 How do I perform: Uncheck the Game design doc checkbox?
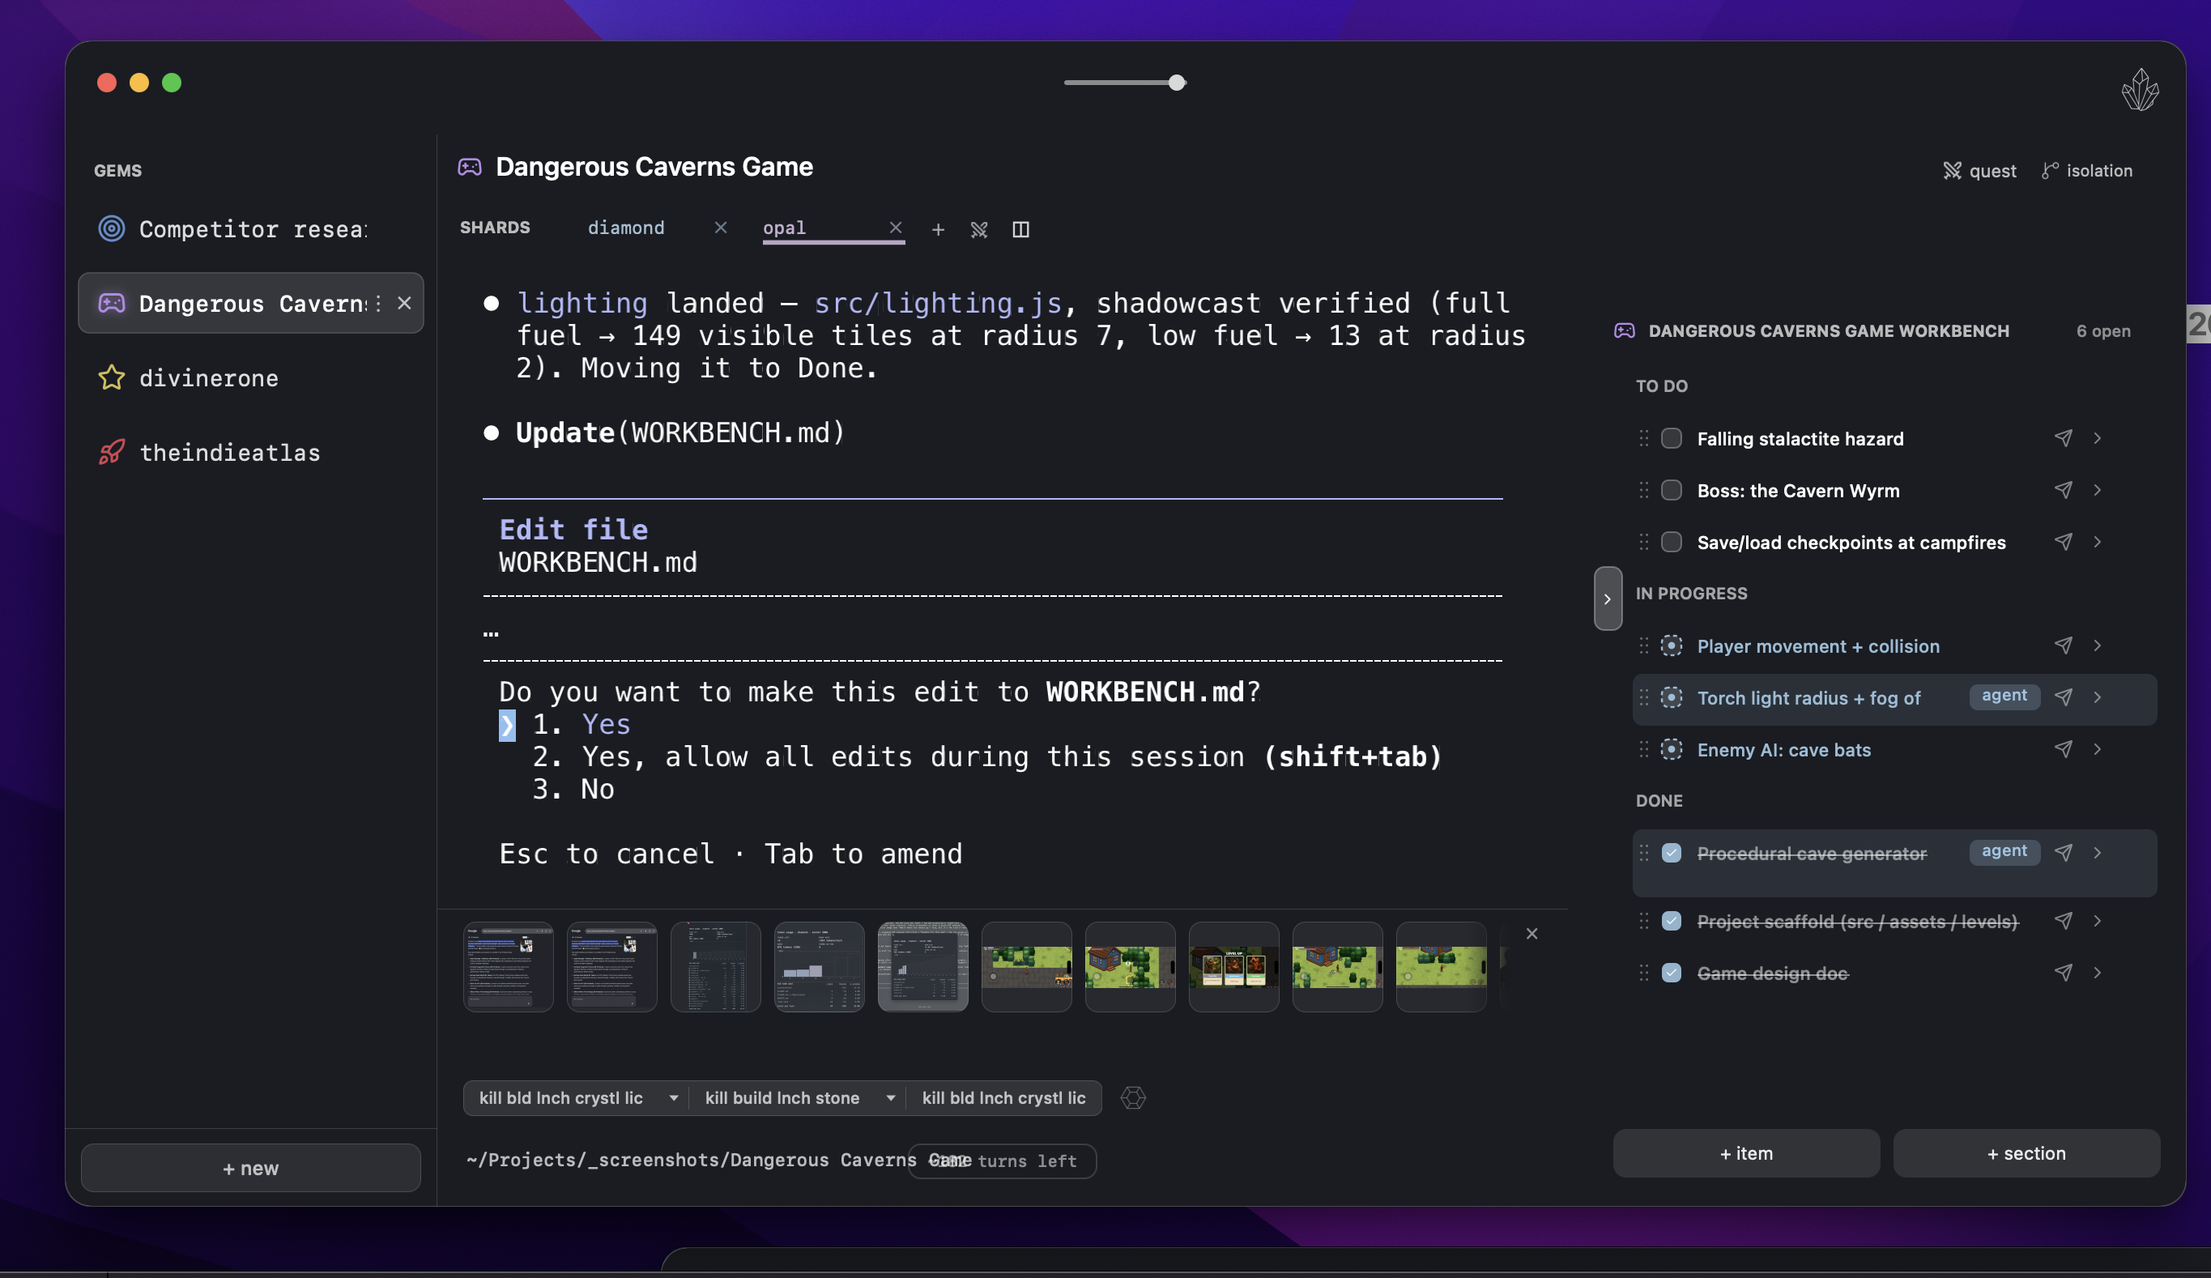click(1671, 972)
